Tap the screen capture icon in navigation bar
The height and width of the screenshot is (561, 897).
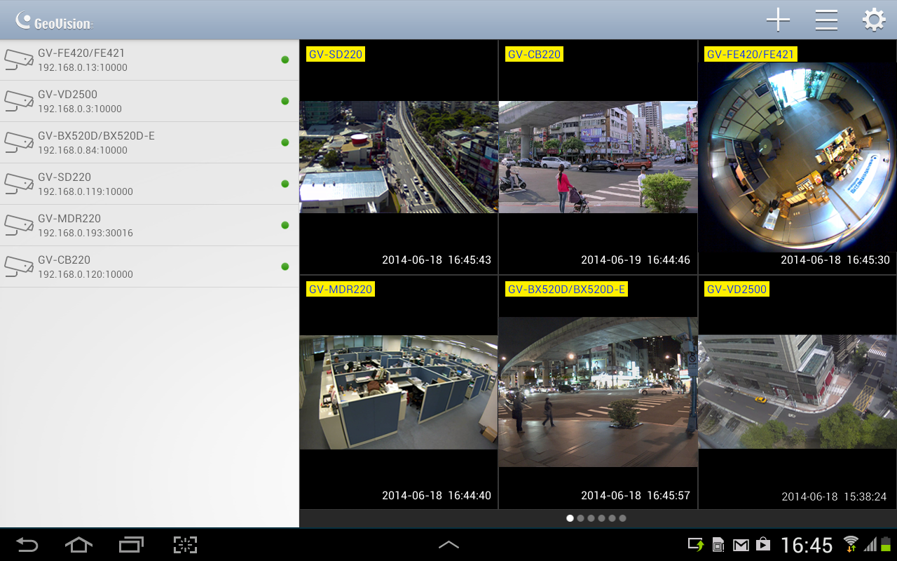[184, 544]
